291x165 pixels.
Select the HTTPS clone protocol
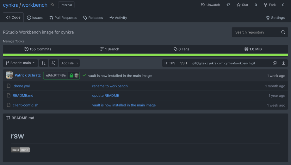click(170, 63)
